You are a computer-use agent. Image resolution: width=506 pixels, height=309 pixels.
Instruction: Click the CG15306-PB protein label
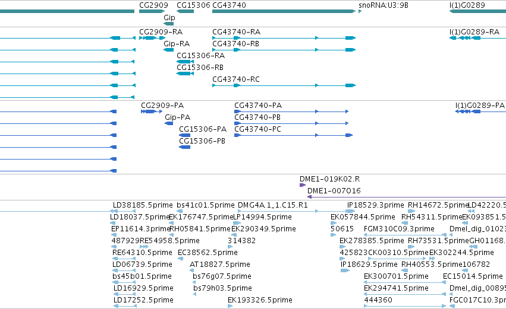pyautogui.click(x=202, y=141)
